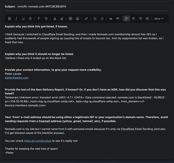The image size is (174, 163).
Task: Click the name Pieter Levels
Action: click(13, 74)
